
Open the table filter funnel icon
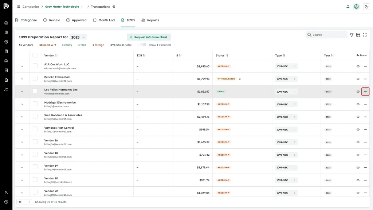[352, 35]
